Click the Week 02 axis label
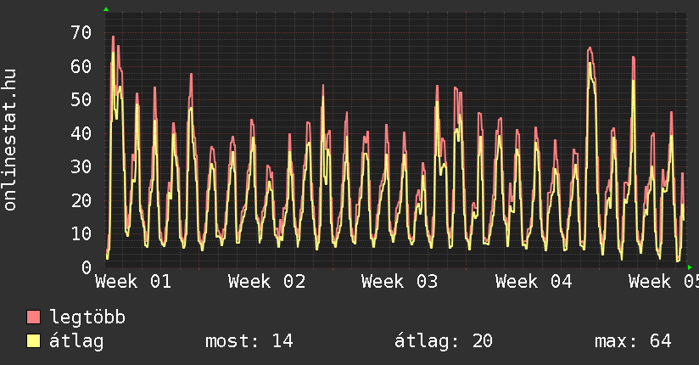This screenshot has height=365, width=699. pyautogui.click(x=266, y=281)
